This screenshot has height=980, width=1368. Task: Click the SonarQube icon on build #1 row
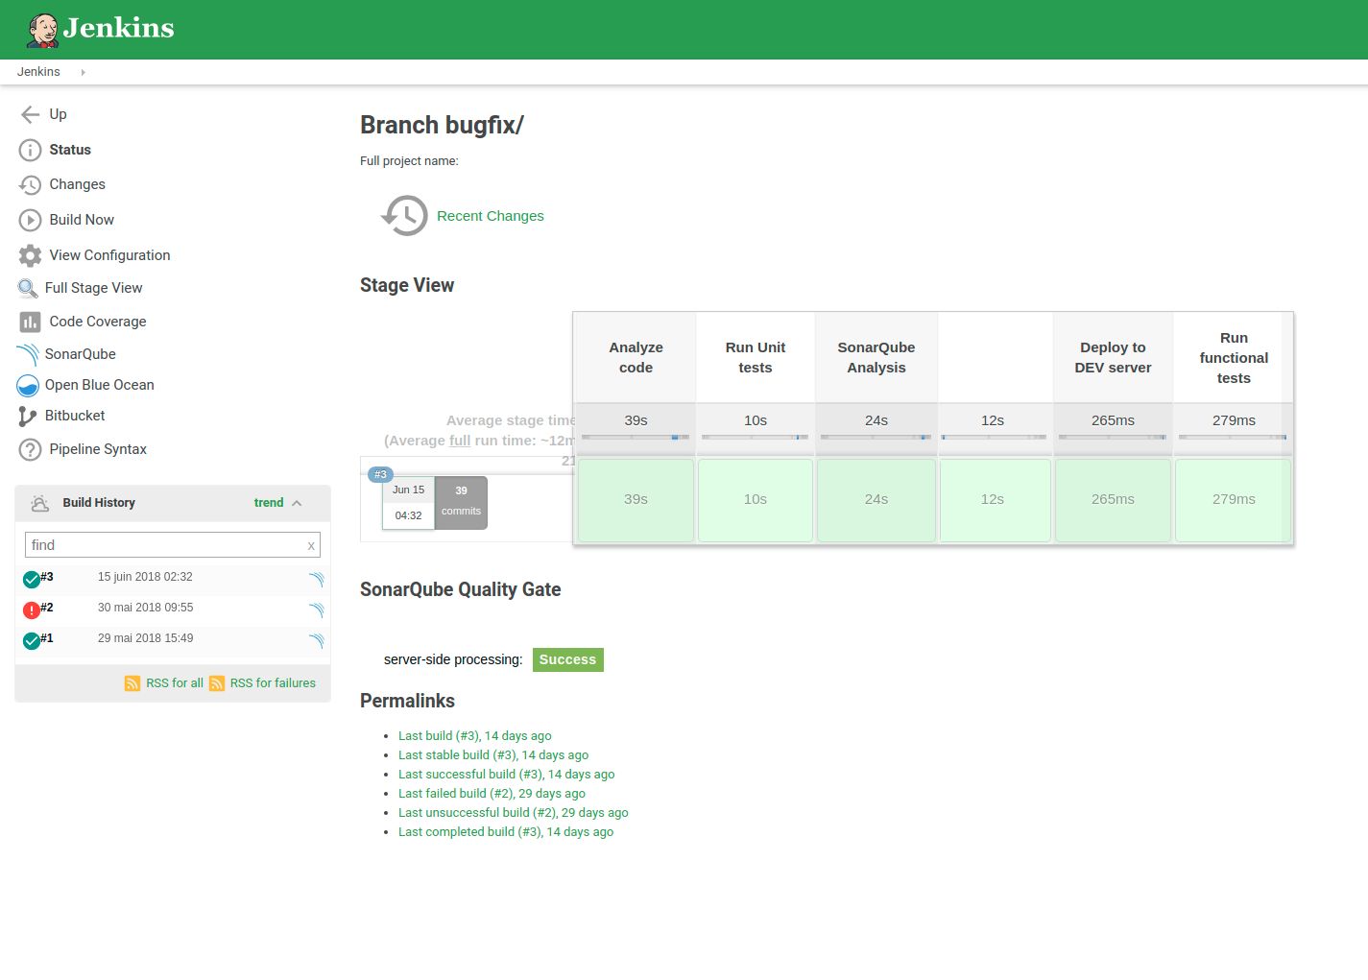click(x=316, y=641)
